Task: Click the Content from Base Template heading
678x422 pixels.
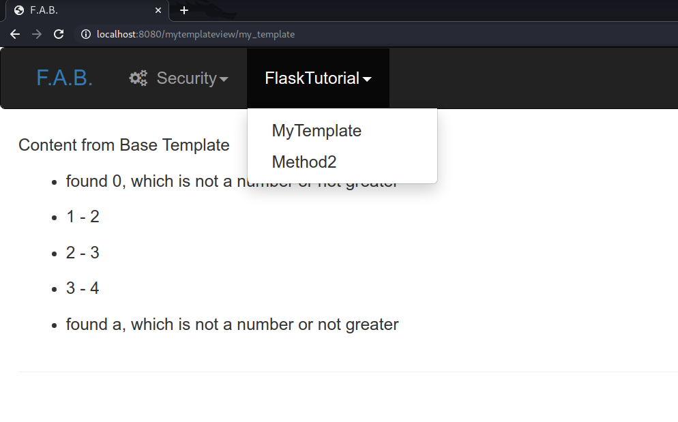Action: pos(123,145)
